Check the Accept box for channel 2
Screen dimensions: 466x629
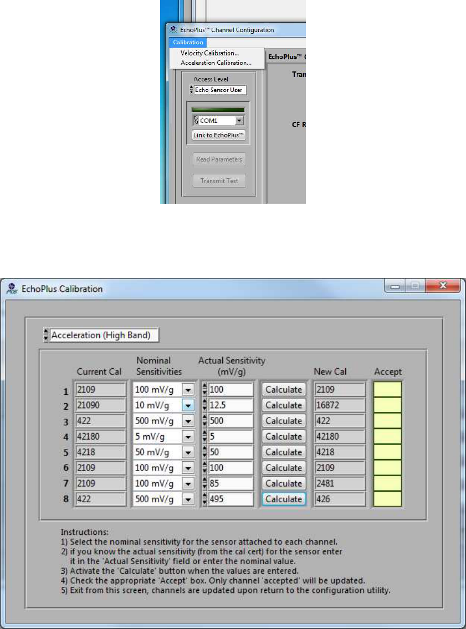pyautogui.click(x=387, y=405)
